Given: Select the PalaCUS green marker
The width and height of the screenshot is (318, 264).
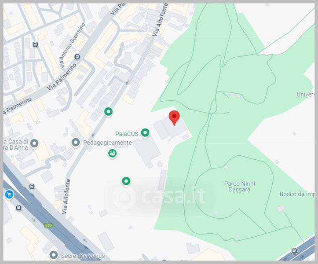Looking at the screenshot, I should 145,131.
